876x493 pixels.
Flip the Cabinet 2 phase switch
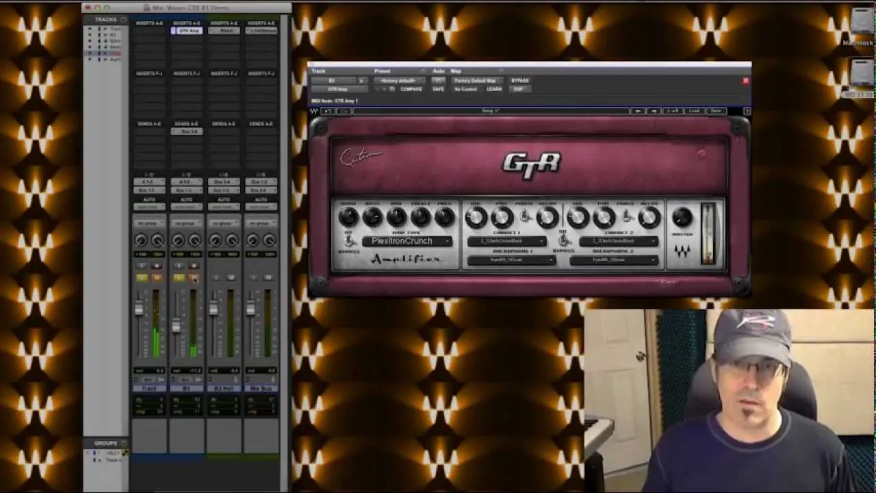coord(626,217)
